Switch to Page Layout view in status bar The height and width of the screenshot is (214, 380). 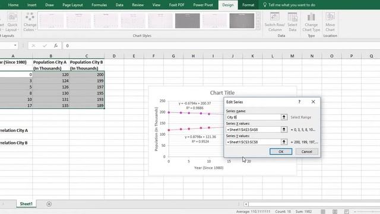coord(335,212)
